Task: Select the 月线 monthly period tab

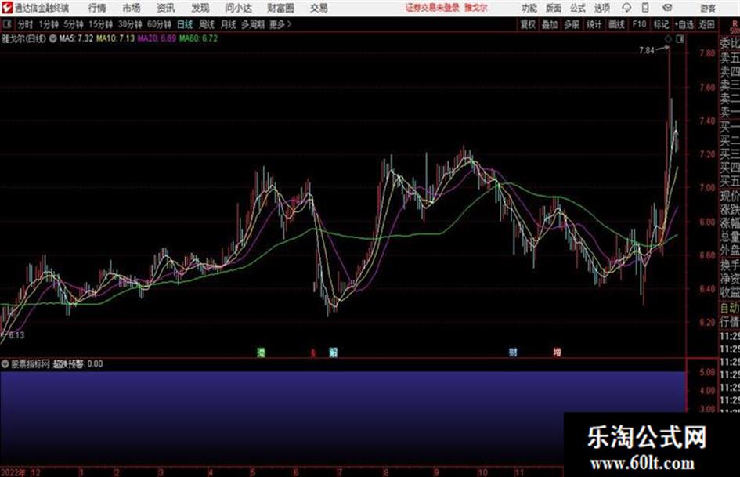Action: click(x=228, y=24)
